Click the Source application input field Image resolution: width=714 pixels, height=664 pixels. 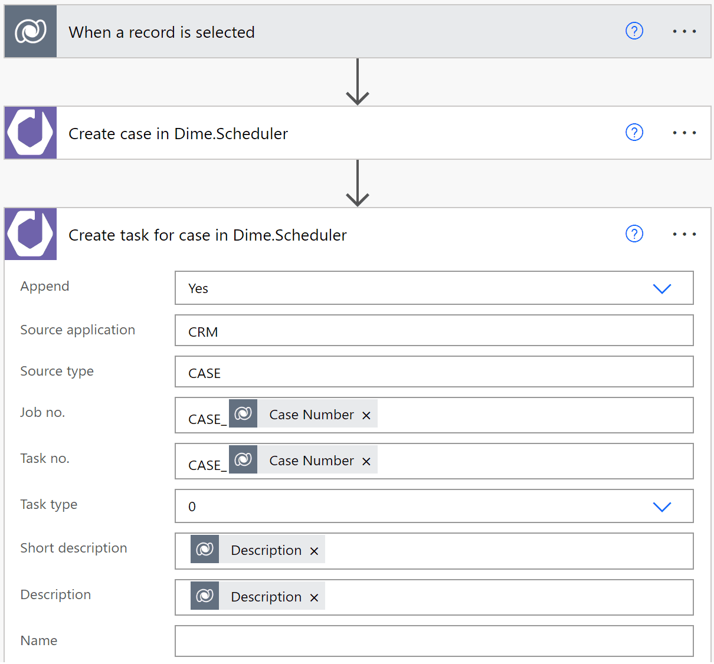pyautogui.click(x=434, y=331)
